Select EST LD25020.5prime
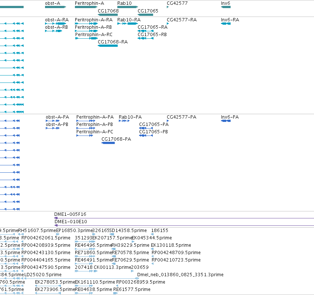The image size is (314, 295). (x=43, y=275)
